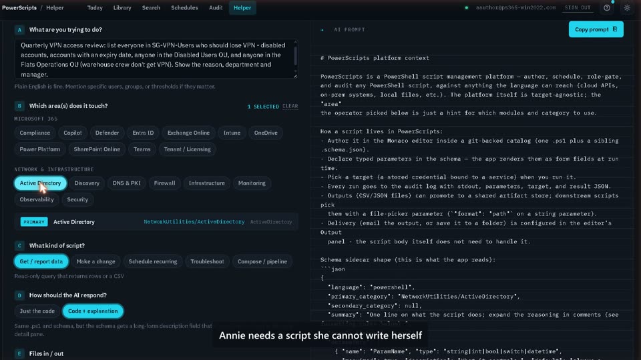Image resolution: width=641 pixels, height=360 pixels.
Task: Open the Library tab
Action: [122, 8]
